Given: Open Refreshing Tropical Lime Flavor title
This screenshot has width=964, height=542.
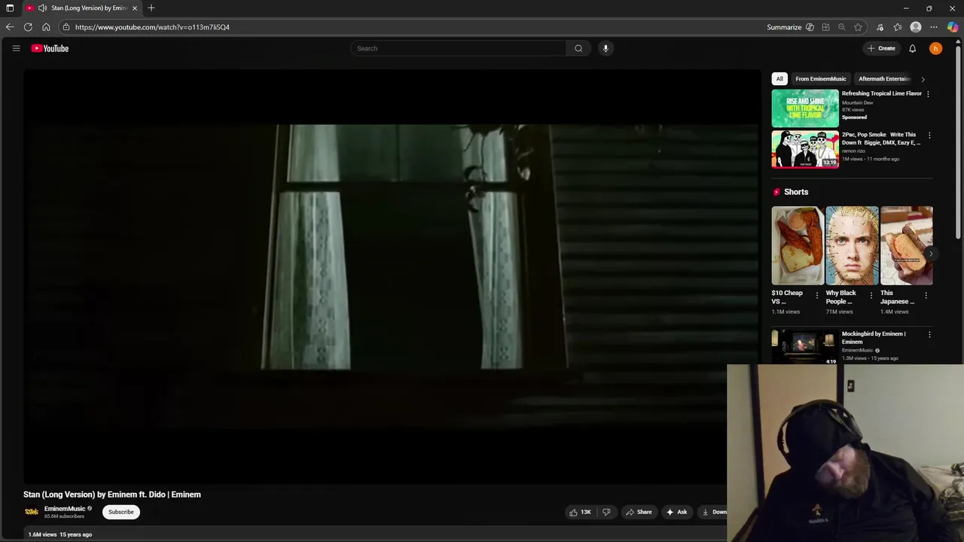Looking at the screenshot, I should point(881,93).
